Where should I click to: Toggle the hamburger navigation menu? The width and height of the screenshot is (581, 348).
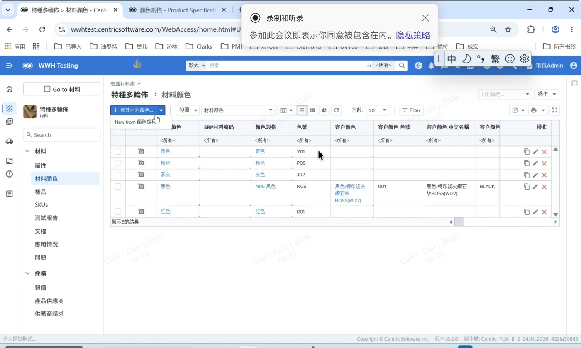pyautogui.click(x=9, y=66)
